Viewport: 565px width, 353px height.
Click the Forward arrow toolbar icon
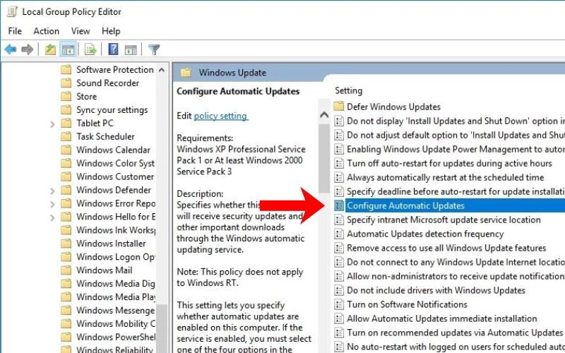[x=28, y=49]
